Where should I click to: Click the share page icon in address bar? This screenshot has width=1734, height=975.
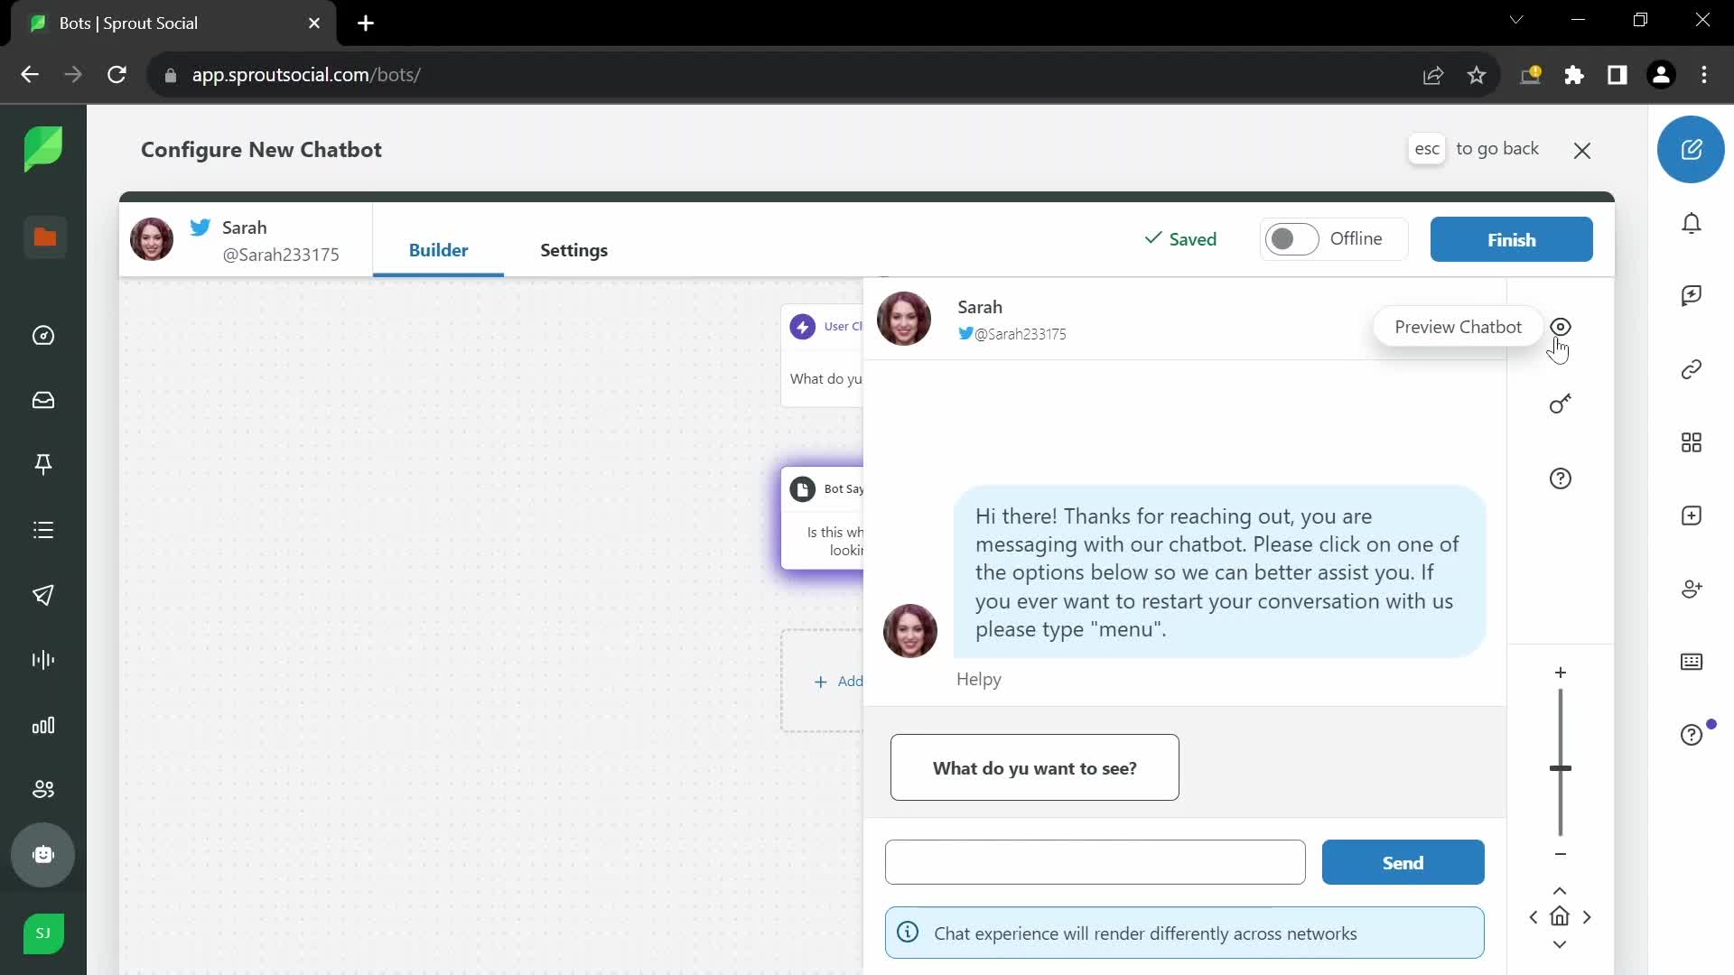click(1433, 75)
